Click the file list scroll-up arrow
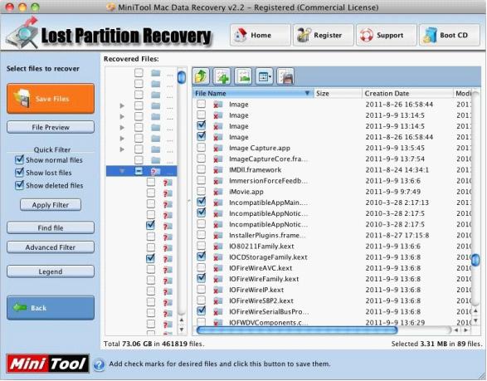 475,311
